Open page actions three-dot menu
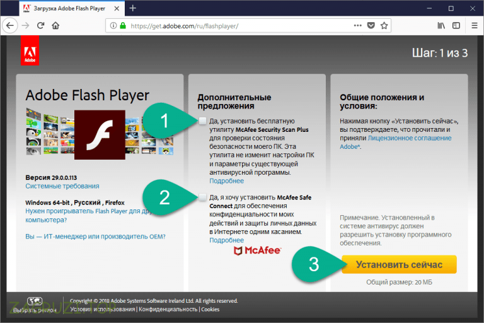The image size is (484, 323). 357,25
